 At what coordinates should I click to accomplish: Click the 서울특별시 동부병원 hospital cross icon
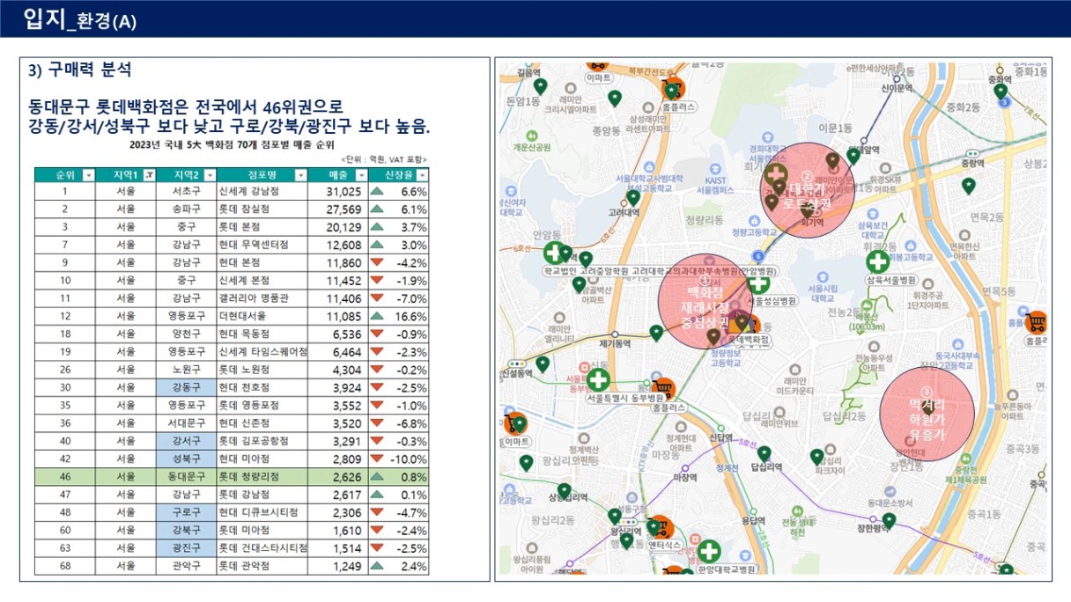[x=598, y=380]
